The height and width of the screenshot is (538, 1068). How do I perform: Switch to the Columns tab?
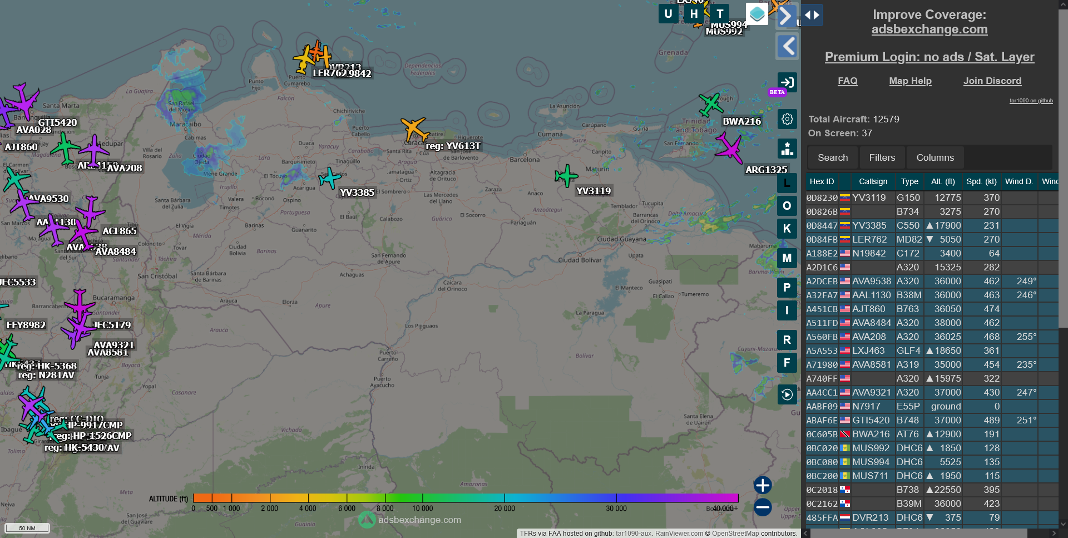(x=934, y=157)
